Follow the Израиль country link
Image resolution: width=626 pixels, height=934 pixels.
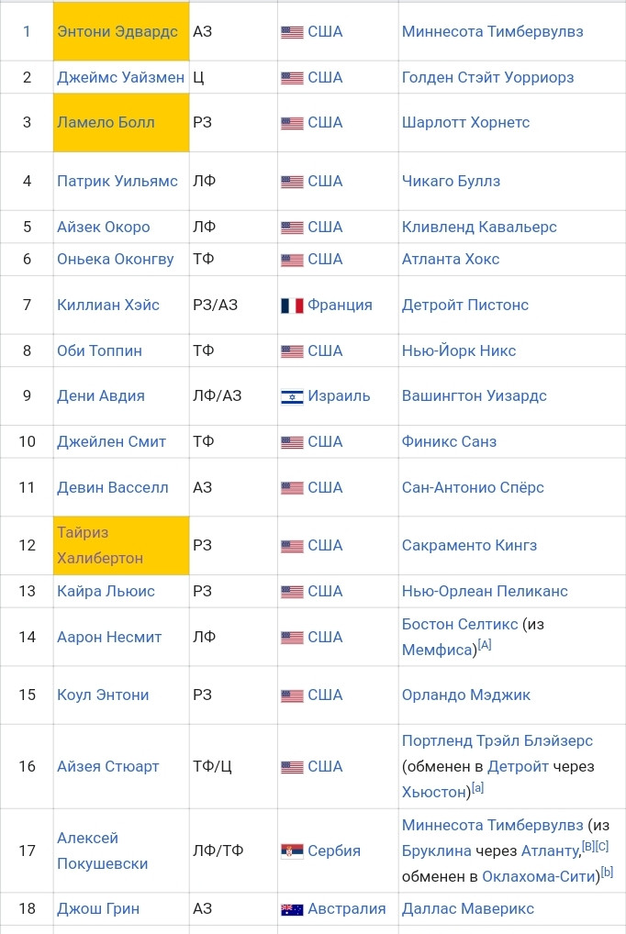click(339, 396)
